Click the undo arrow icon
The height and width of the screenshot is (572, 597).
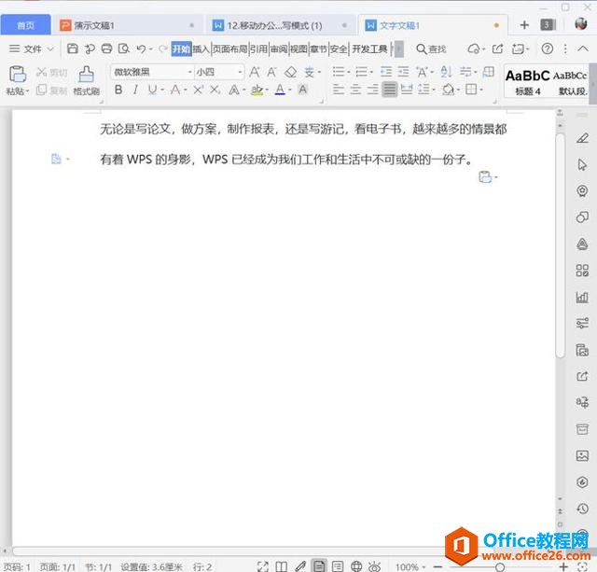pyautogui.click(x=140, y=49)
